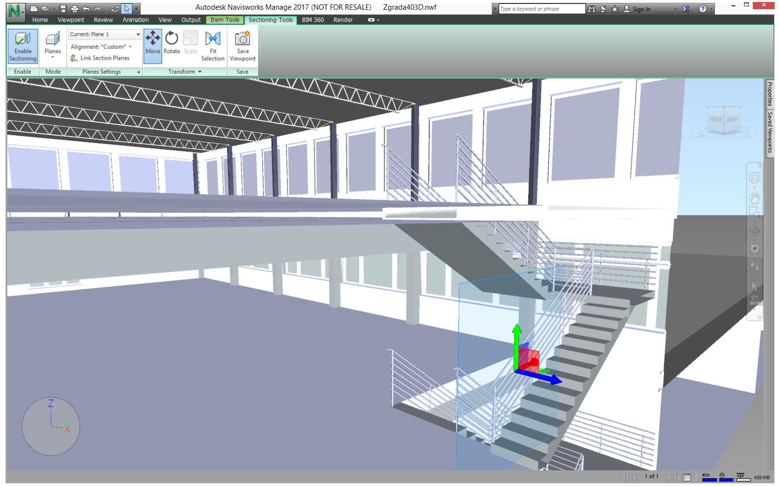Click the Move transform tool
The image size is (779, 486).
coord(152,44)
